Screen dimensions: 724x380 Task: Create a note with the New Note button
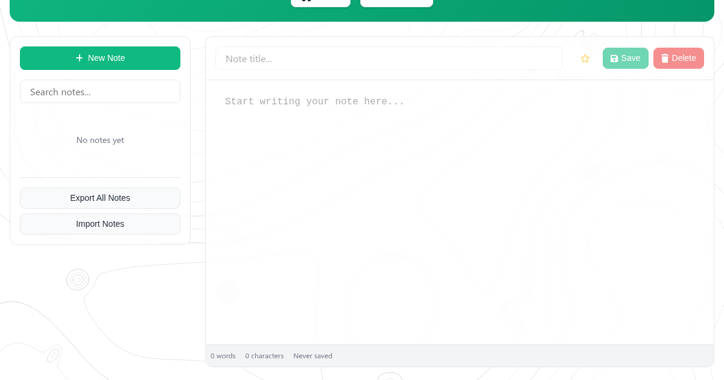tap(100, 58)
